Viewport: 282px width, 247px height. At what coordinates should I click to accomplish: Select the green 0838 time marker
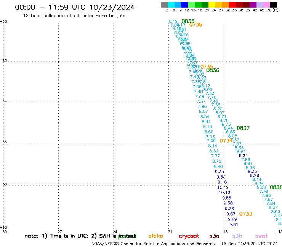276,187
